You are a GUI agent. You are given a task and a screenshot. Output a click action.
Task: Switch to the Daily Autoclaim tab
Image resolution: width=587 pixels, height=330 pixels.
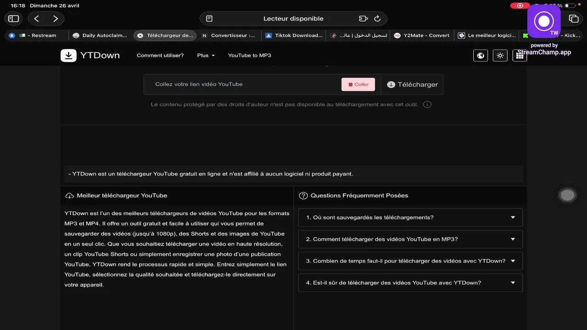coord(100,35)
